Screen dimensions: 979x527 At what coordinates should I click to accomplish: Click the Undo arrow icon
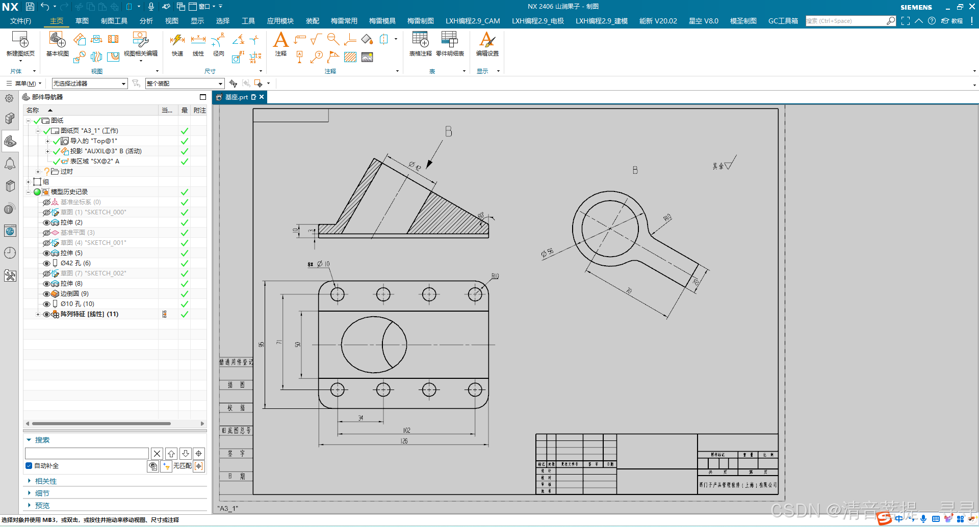pos(45,7)
